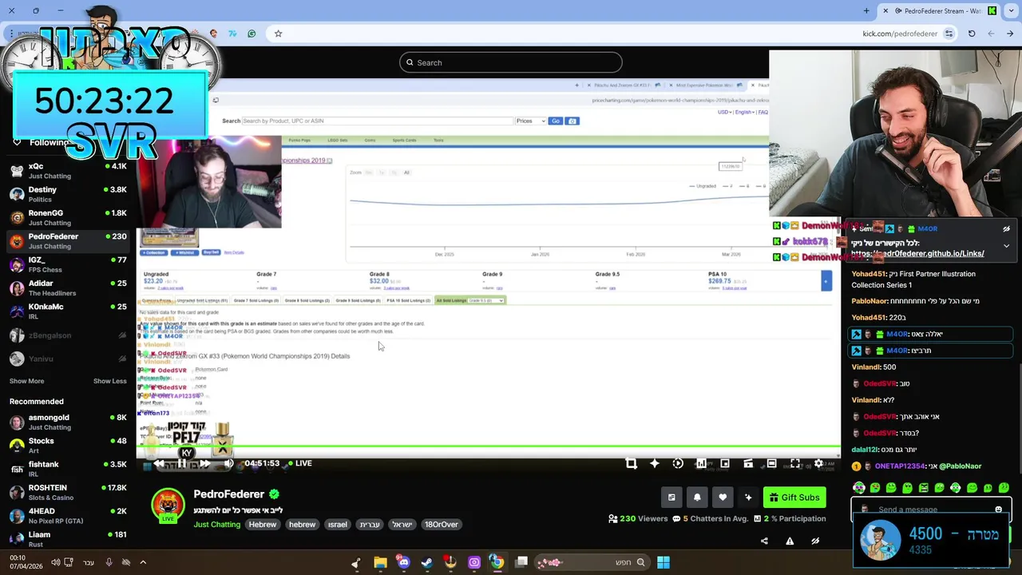Open the Destiny Politics channel
This screenshot has width=1022, height=575.
coord(68,194)
